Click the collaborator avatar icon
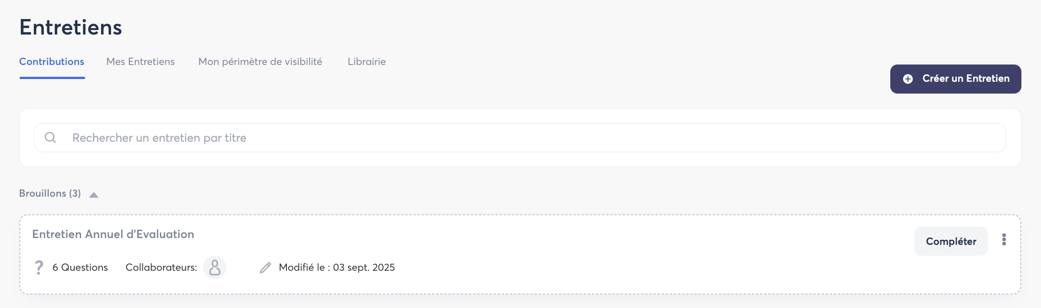This screenshot has height=308, width=1041. (x=214, y=268)
